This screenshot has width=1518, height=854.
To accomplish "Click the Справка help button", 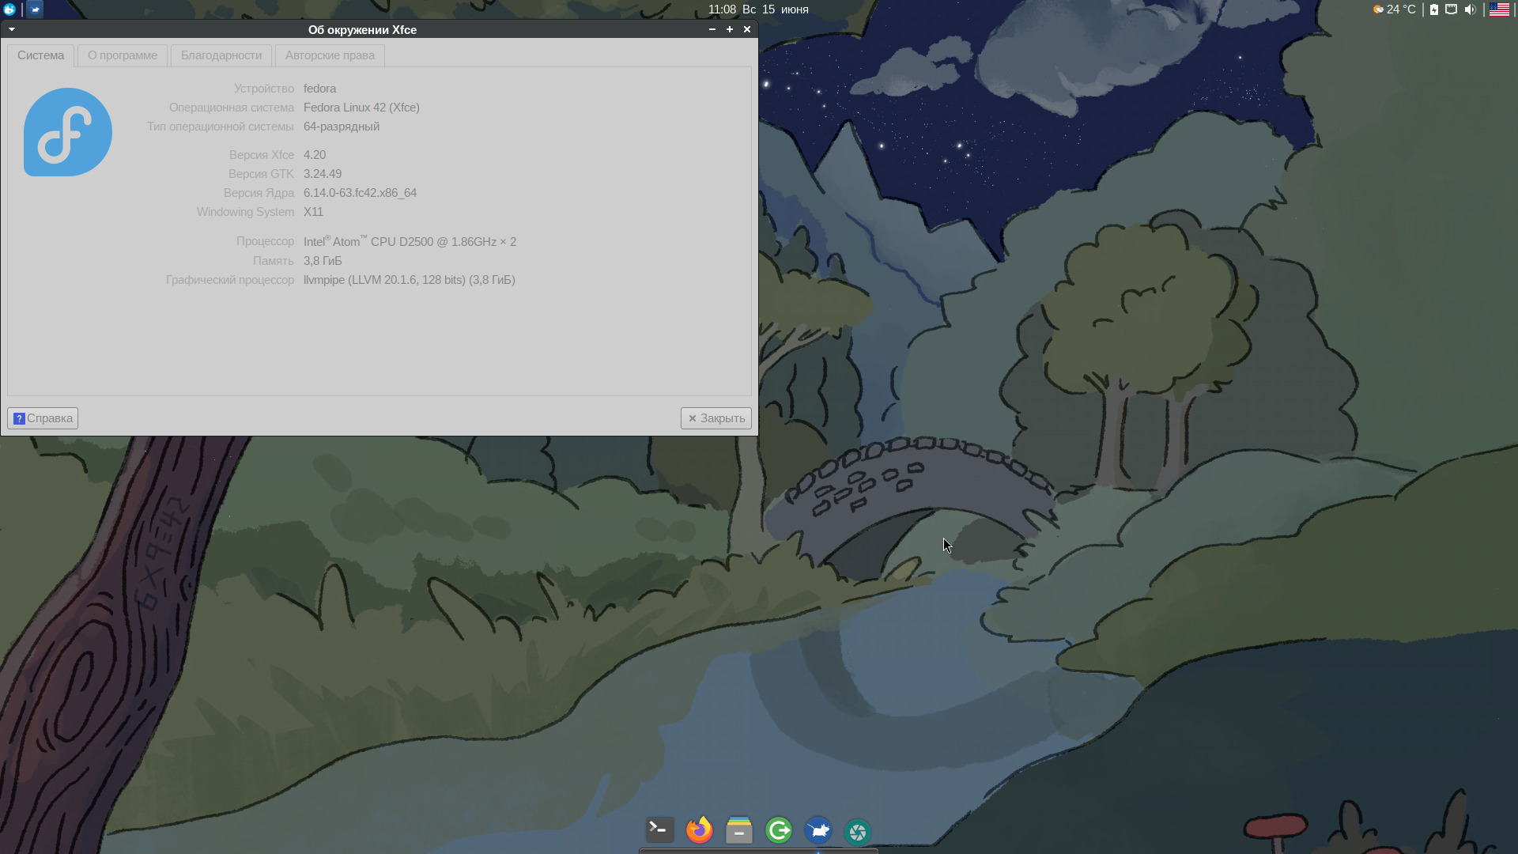I will coord(43,418).
